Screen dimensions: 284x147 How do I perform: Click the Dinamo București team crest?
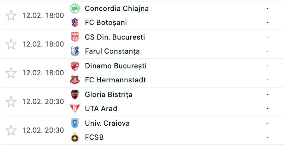pyautogui.click(x=75, y=66)
